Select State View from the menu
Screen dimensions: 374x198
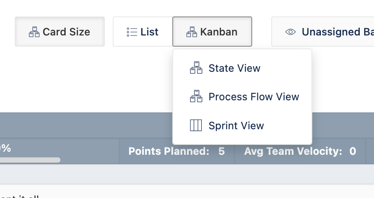[x=234, y=68]
